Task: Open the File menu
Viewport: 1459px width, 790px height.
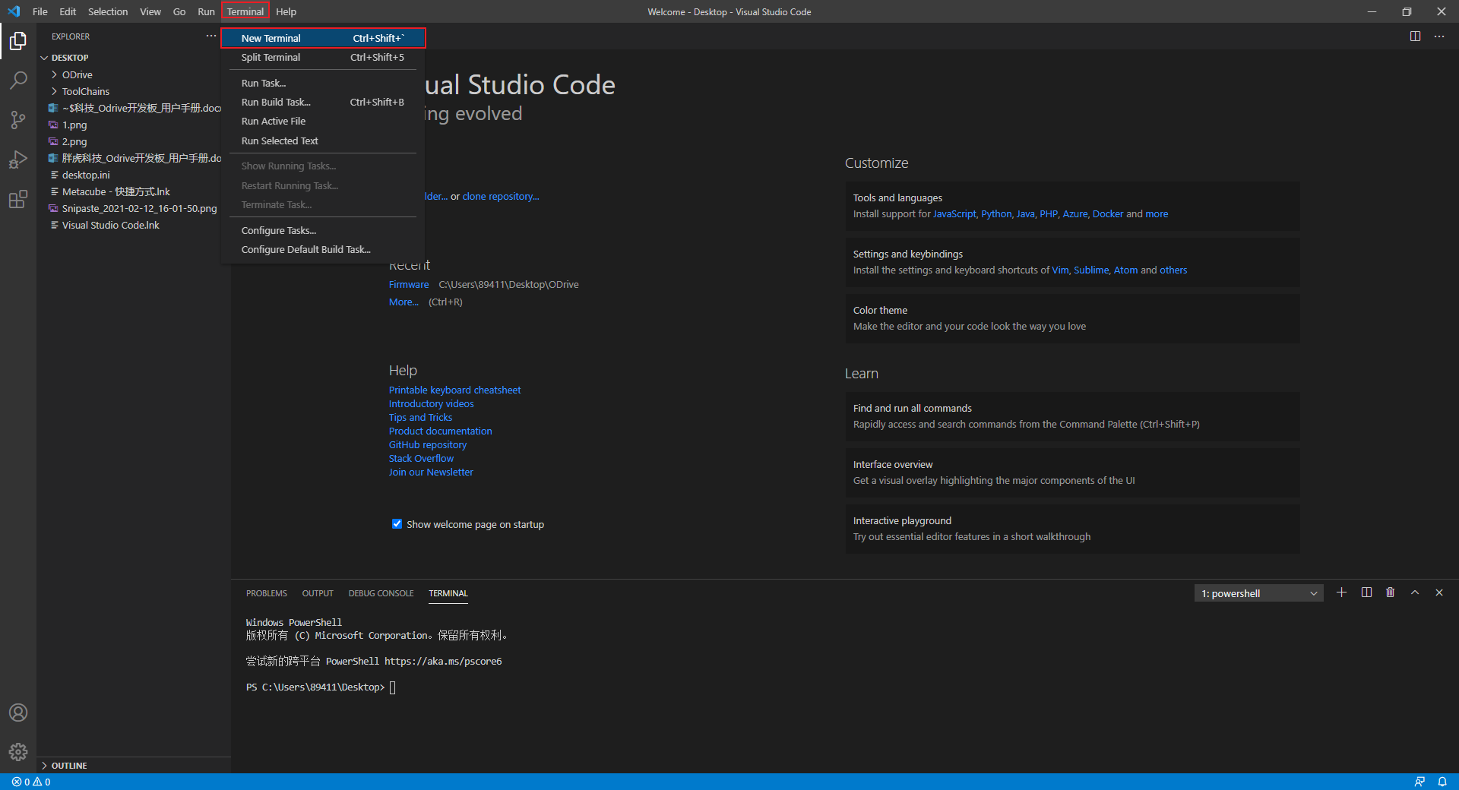Action: pyautogui.click(x=40, y=11)
